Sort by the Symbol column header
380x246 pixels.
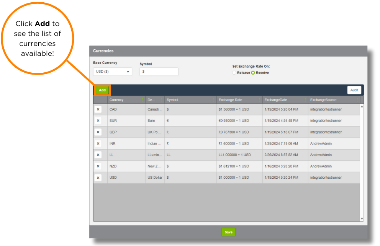tap(172, 100)
